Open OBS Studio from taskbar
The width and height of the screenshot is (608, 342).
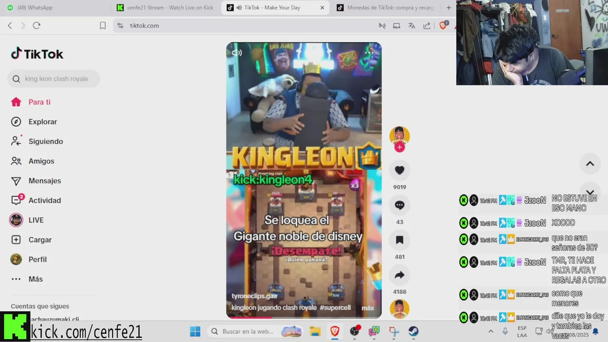[x=355, y=331]
